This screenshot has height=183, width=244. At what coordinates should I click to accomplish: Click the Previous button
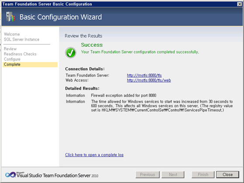click(x=147, y=175)
